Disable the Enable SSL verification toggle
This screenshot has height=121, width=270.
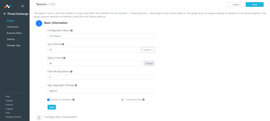coord(49,100)
